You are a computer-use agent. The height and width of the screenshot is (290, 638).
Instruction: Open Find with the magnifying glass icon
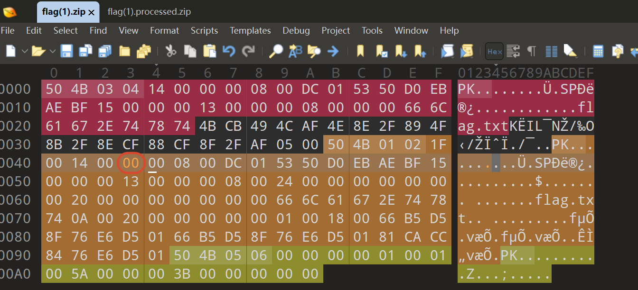pyautogui.click(x=276, y=51)
